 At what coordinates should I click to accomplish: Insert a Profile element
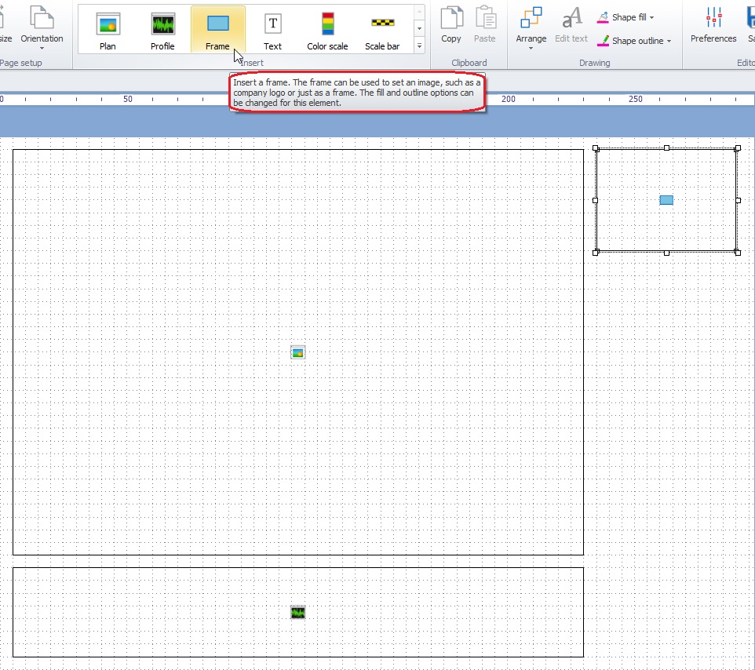162,29
